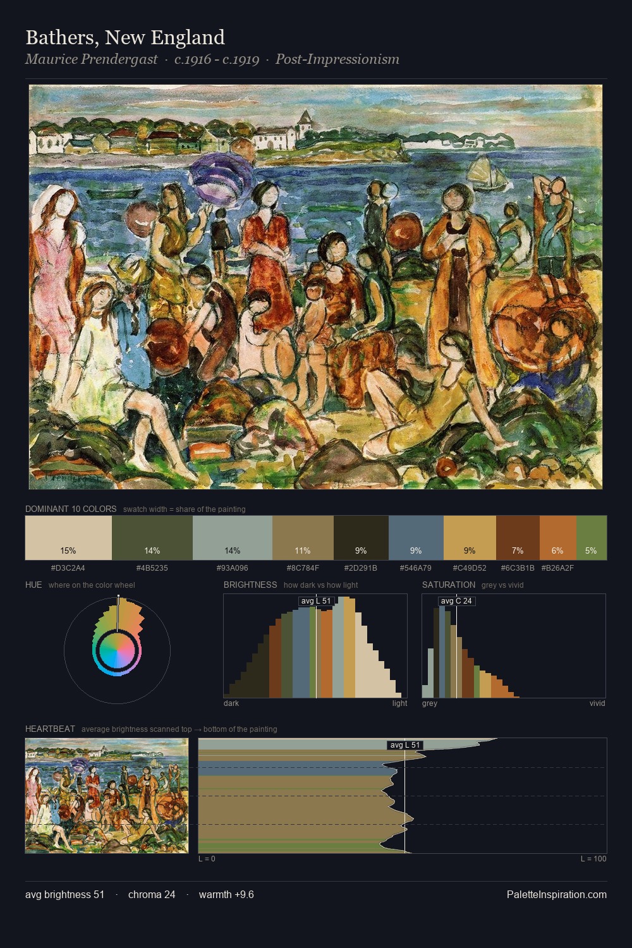This screenshot has width=632, height=948.
Task: Click the 'avg L 51' label in heartbeat chart
Action: click(x=405, y=745)
